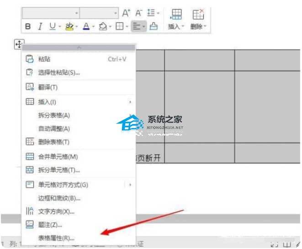302x249 pixels.
Task: Choose 粘贴 from context menu
Action: 79,59
